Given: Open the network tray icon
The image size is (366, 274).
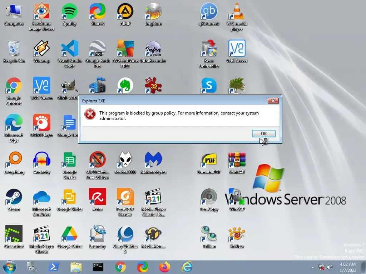Looking at the screenshot, I should pos(321,267).
